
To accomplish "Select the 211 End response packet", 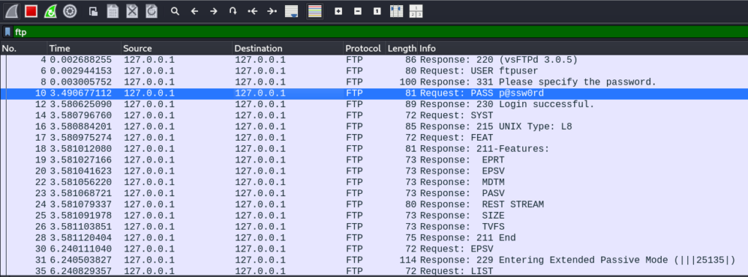I will pos(374,238).
